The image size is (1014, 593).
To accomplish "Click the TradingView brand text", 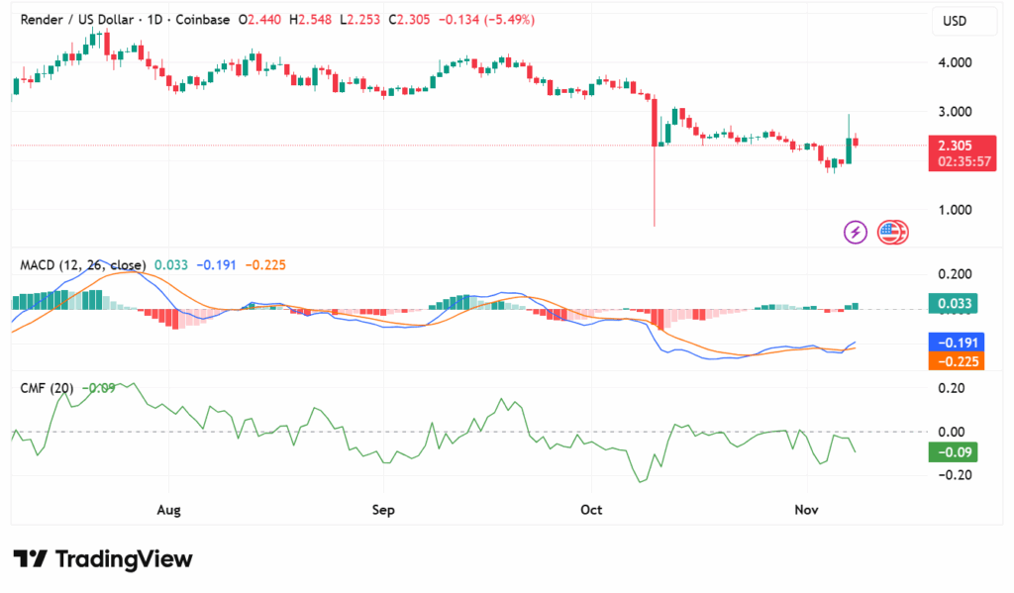I will [124, 559].
